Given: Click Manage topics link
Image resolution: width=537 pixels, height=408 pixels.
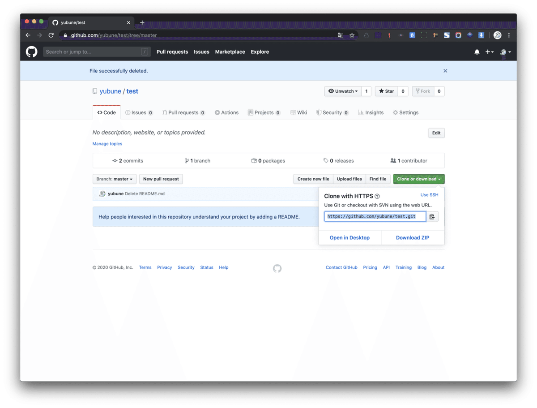Looking at the screenshot, I should click(107, 144).
